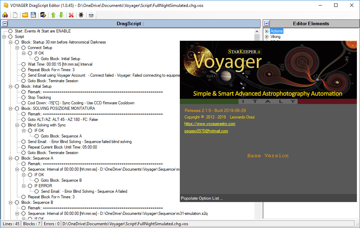
Task: Expand the Actions node in Editor Elements
Action: click(x=266, y=31)
